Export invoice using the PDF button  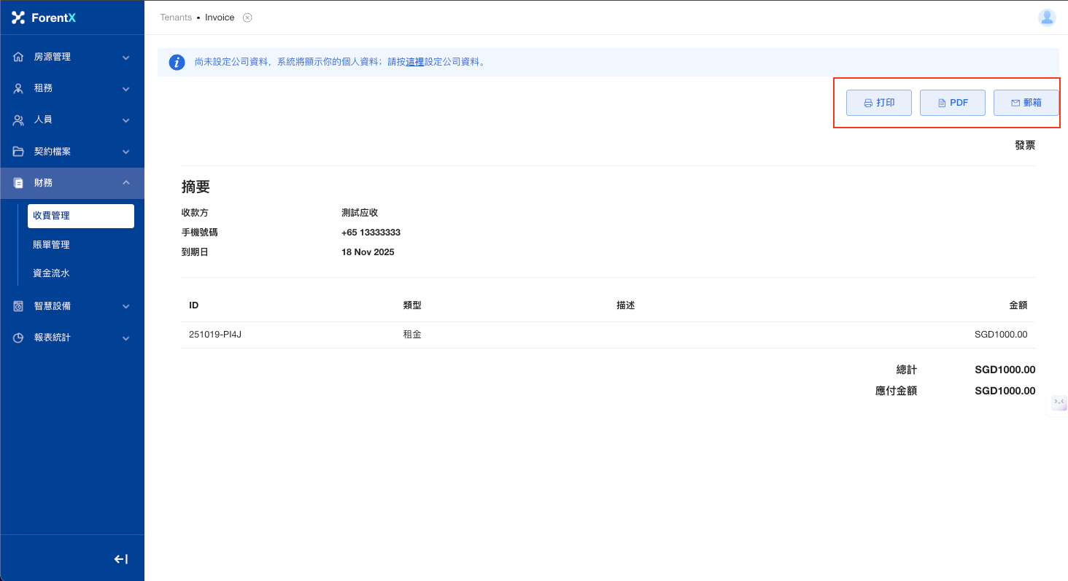(952, 103)
